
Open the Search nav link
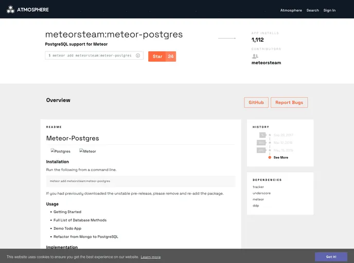click(x=312, y=10)
